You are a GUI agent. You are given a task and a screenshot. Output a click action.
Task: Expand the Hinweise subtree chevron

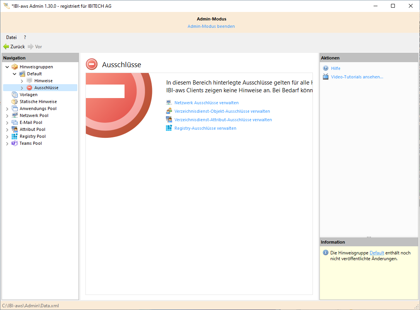coord(22,81)
